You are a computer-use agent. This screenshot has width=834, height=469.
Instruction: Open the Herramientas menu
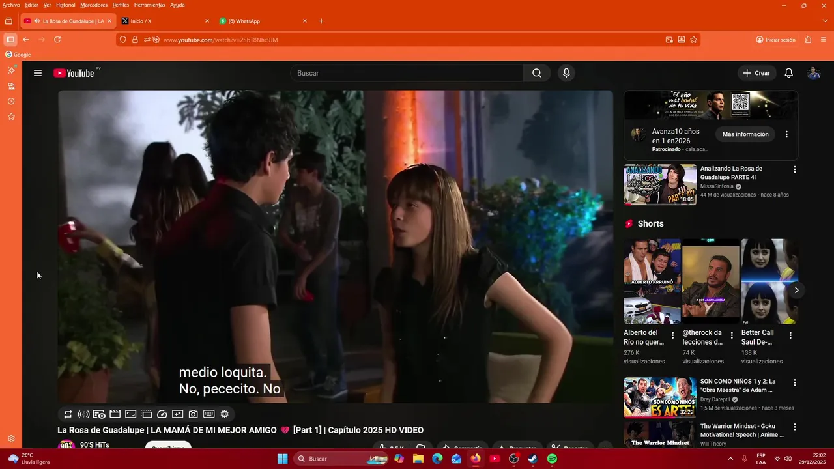click(149, 5)
